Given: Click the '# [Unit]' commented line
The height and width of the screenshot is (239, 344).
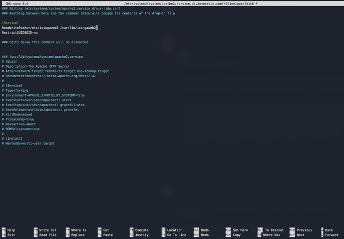Looking at the screenshot, I should (x=9, y=61).
